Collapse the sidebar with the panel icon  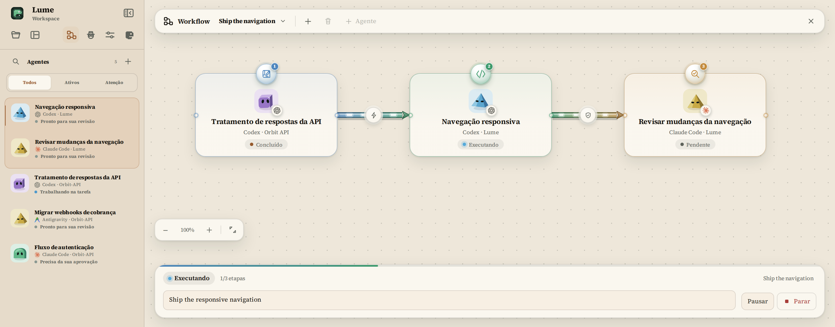click(x=128, y=13)
